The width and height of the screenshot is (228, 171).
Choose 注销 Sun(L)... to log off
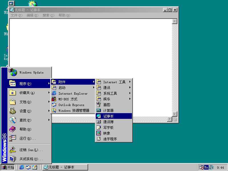(30, 150)
